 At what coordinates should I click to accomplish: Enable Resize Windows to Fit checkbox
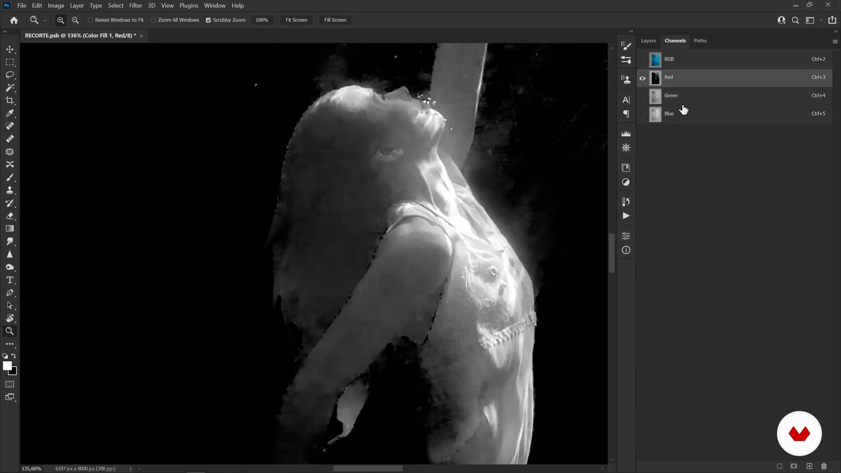(91, 20)
